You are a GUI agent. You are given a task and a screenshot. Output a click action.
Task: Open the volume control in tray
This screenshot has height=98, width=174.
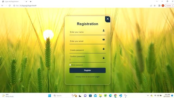point(158,96)
